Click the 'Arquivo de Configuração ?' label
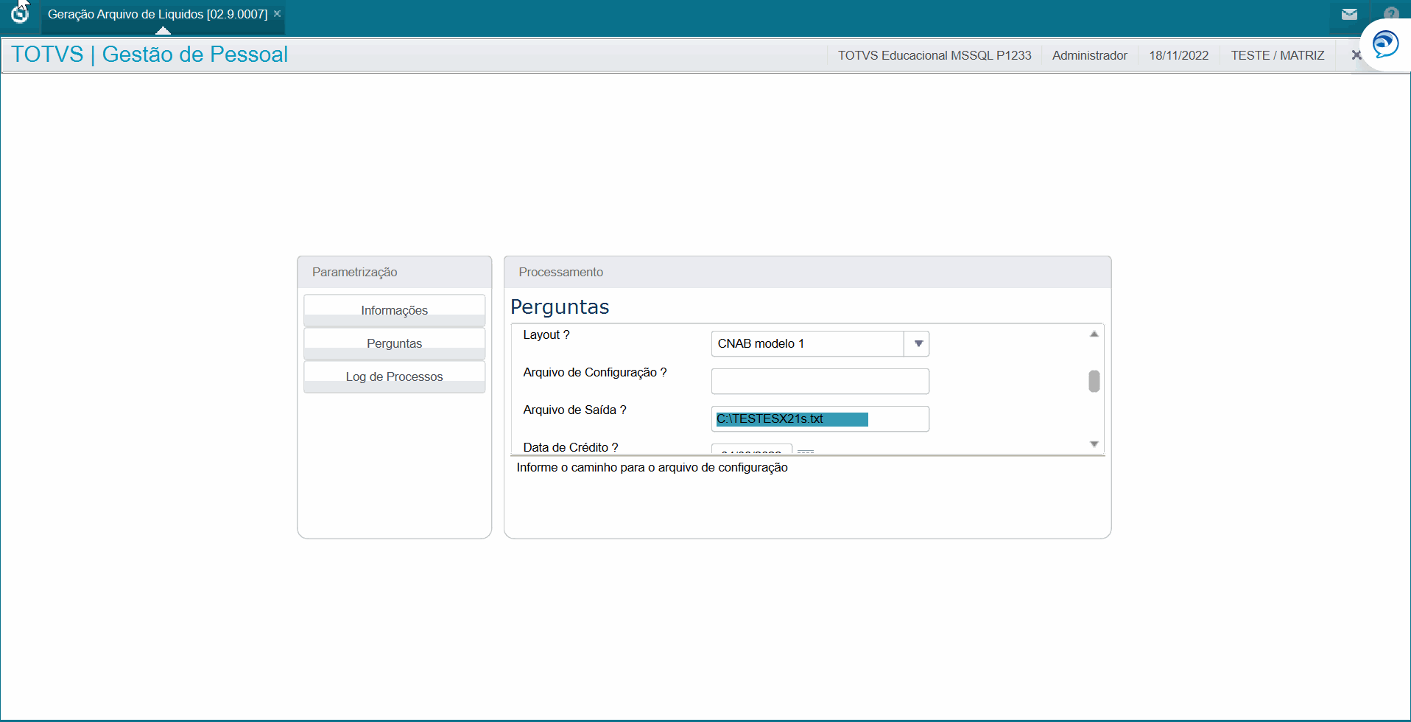This screenshot has height=722, width=1411. (x=594, y=372)
